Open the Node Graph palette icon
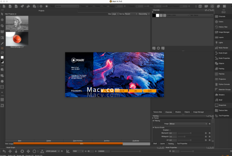 [216, 53]
